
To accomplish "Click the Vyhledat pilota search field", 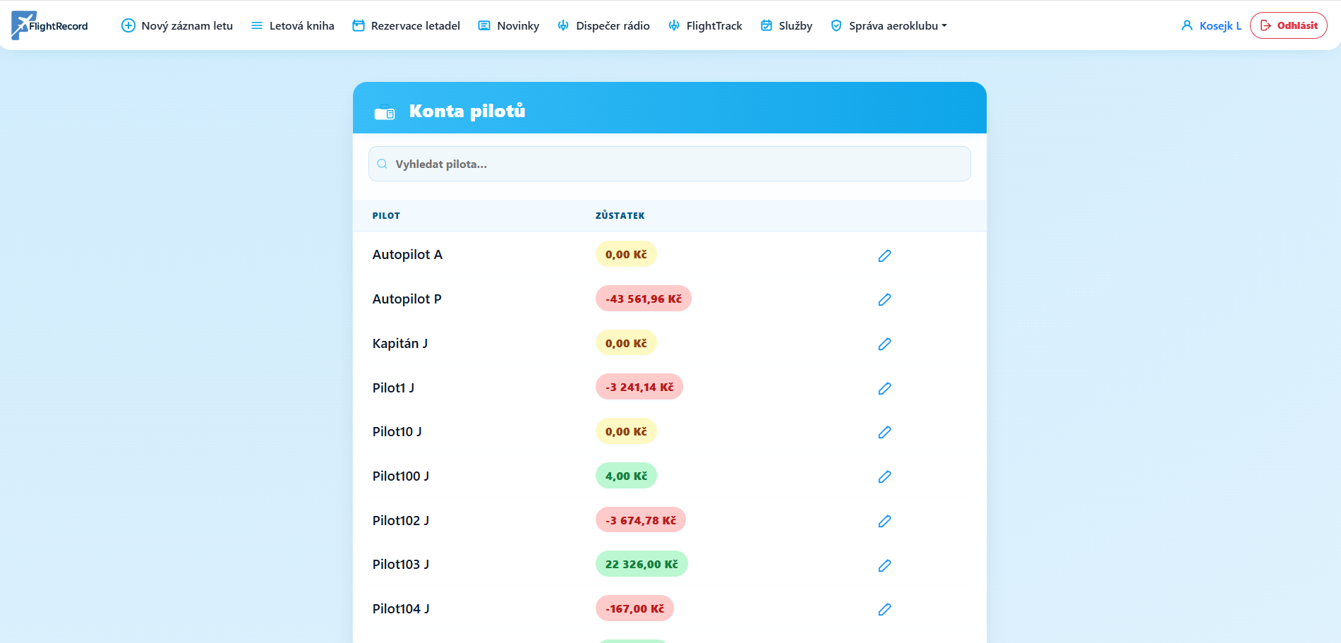I will pos(670,164).
